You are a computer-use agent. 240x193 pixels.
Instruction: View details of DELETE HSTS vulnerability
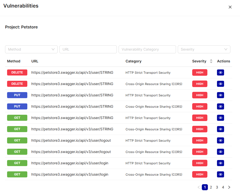[220, 72]
